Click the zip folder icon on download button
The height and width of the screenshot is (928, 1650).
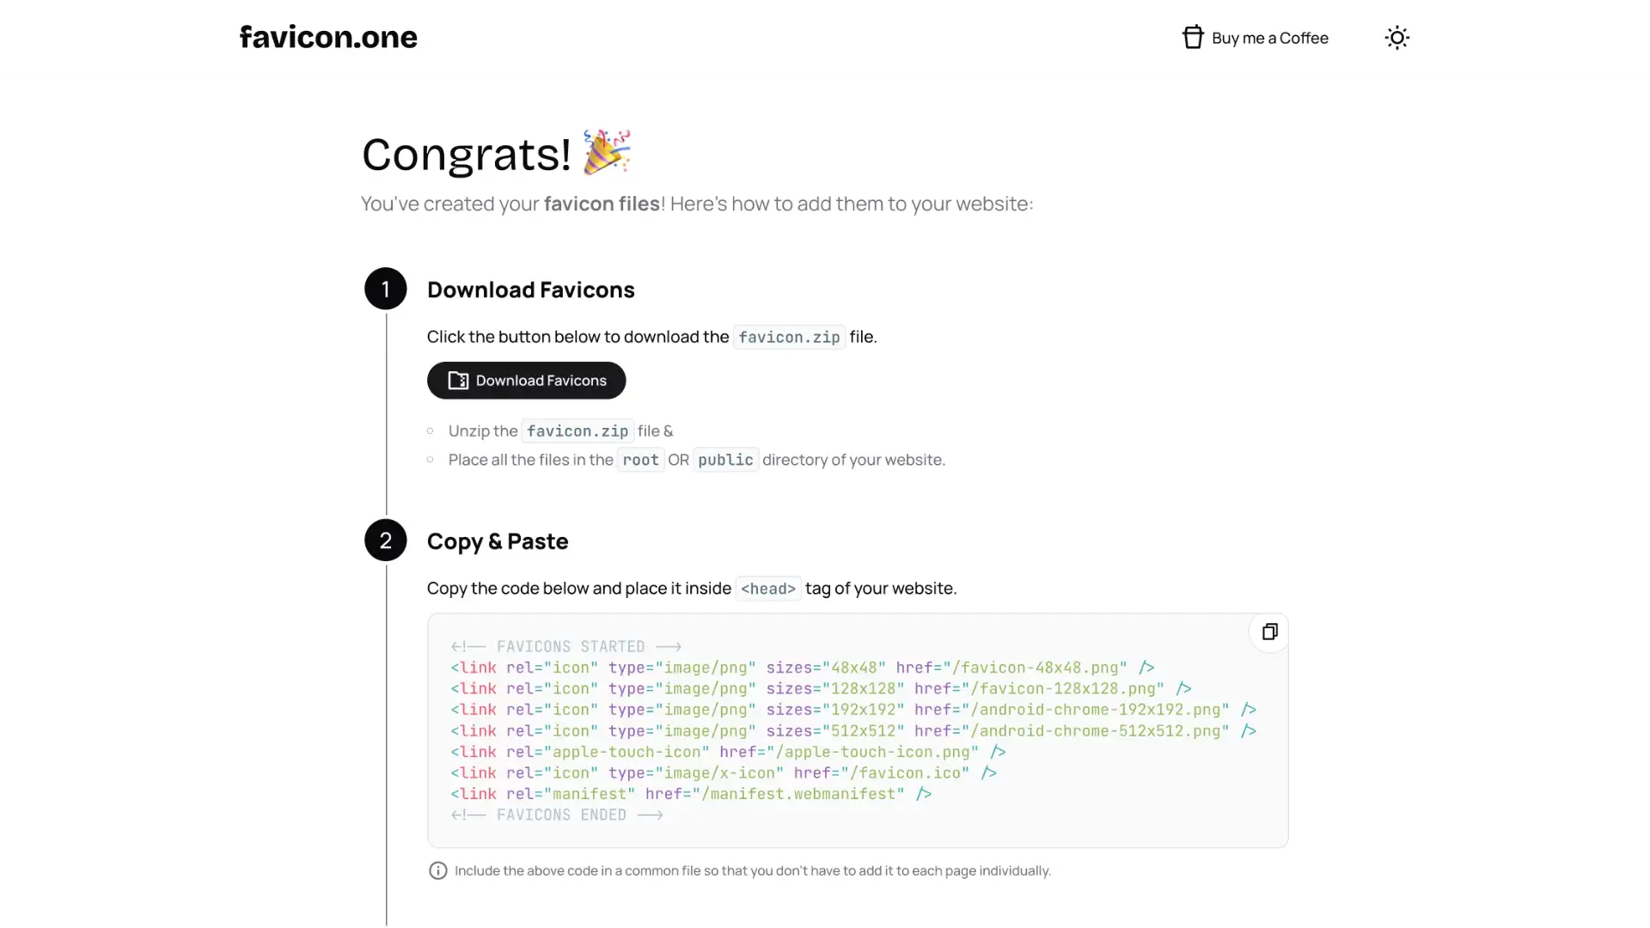click(x=458, y=381)
